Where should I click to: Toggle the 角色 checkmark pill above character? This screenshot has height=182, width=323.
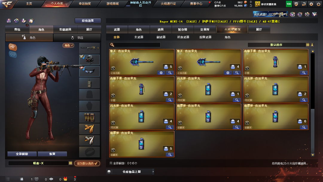coord(68,45)
